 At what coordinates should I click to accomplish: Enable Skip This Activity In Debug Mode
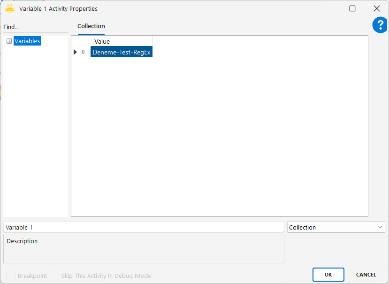click(x=54, y=276)
